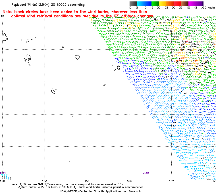Click the longitude label '159'
216x196 pixels.
pos(129,181)
